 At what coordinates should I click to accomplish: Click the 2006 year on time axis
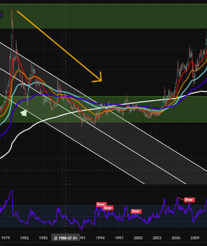(x=176, y=238)
